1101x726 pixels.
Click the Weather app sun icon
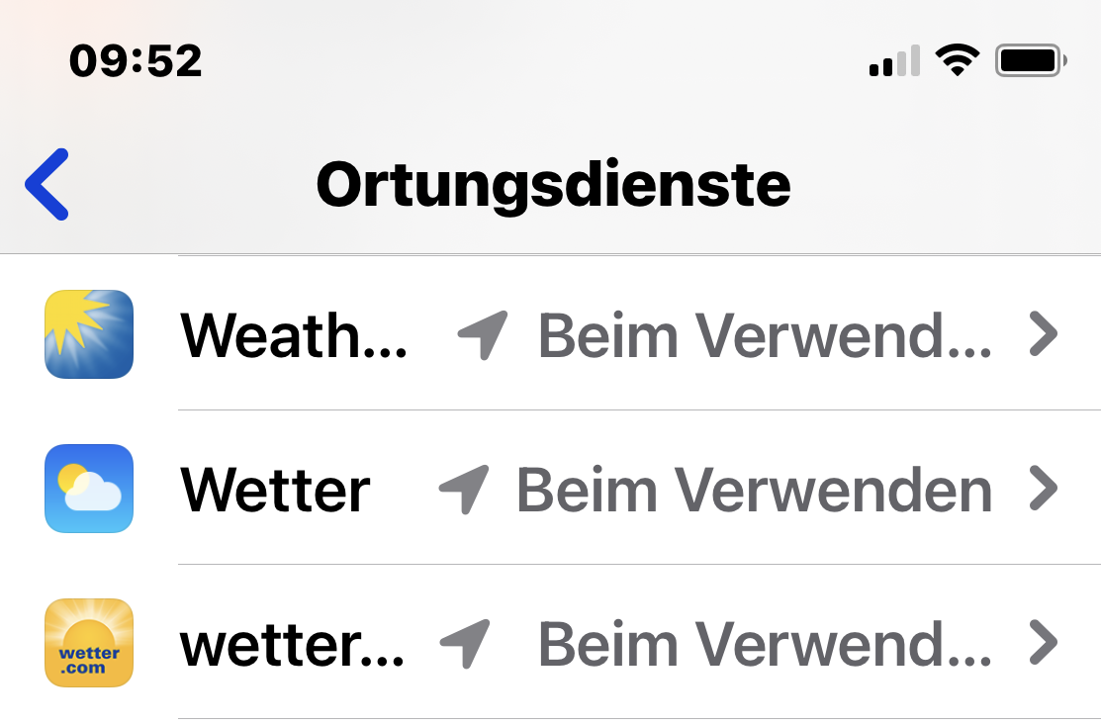tap(89, 334)
